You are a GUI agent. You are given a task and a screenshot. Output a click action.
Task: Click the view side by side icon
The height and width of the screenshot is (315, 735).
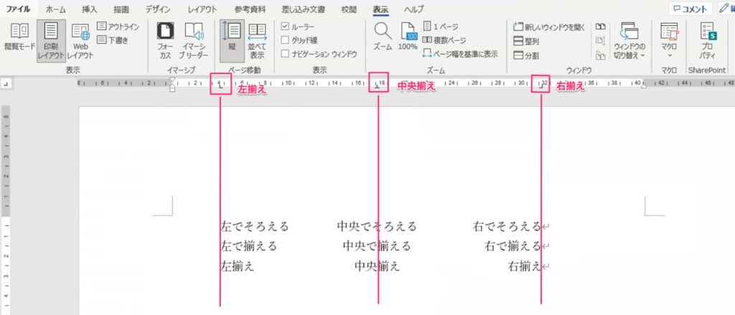pos(601,27)
